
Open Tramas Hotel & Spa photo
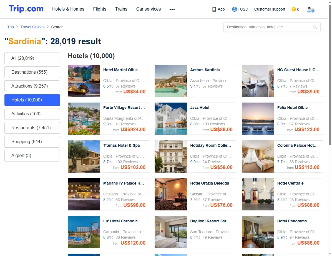[x=84, y=156]
